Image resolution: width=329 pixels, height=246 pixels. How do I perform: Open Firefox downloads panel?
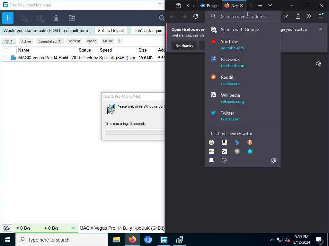(286, 16)
